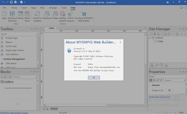Open the Toolbox panel options dropdown

[32, 29]
